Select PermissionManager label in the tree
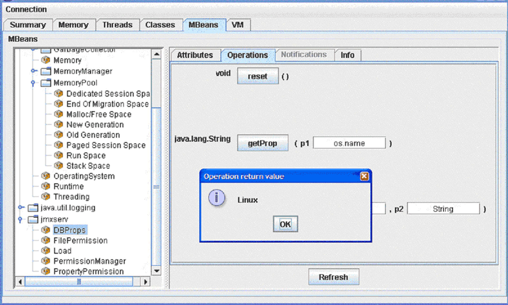This screenshot has height=305, width=508. 90,261
